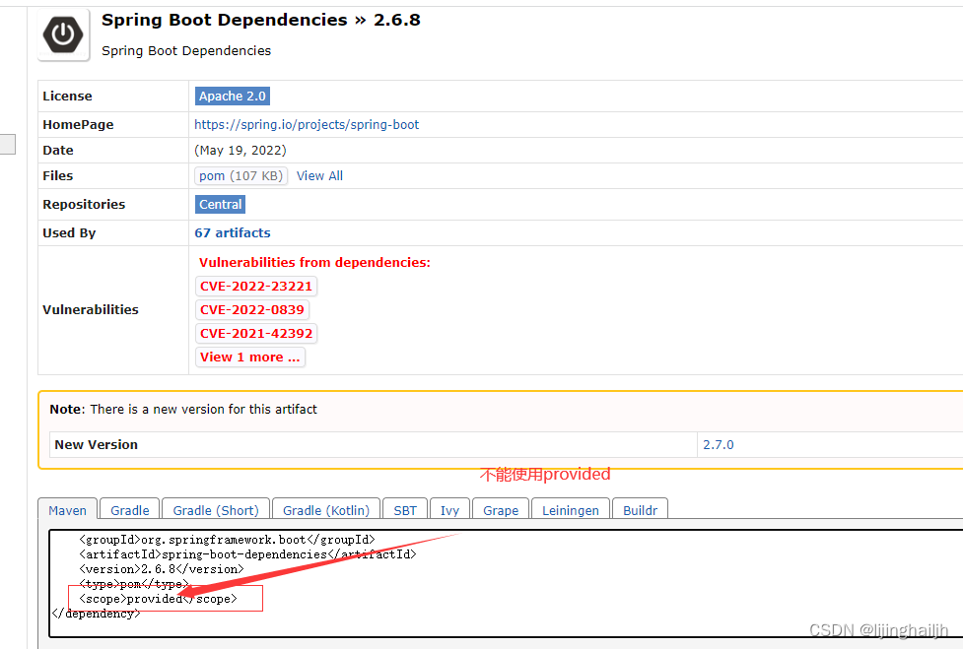Click inside the Maven dependency snippet box
963x649 pixels.
click(506, 583)
